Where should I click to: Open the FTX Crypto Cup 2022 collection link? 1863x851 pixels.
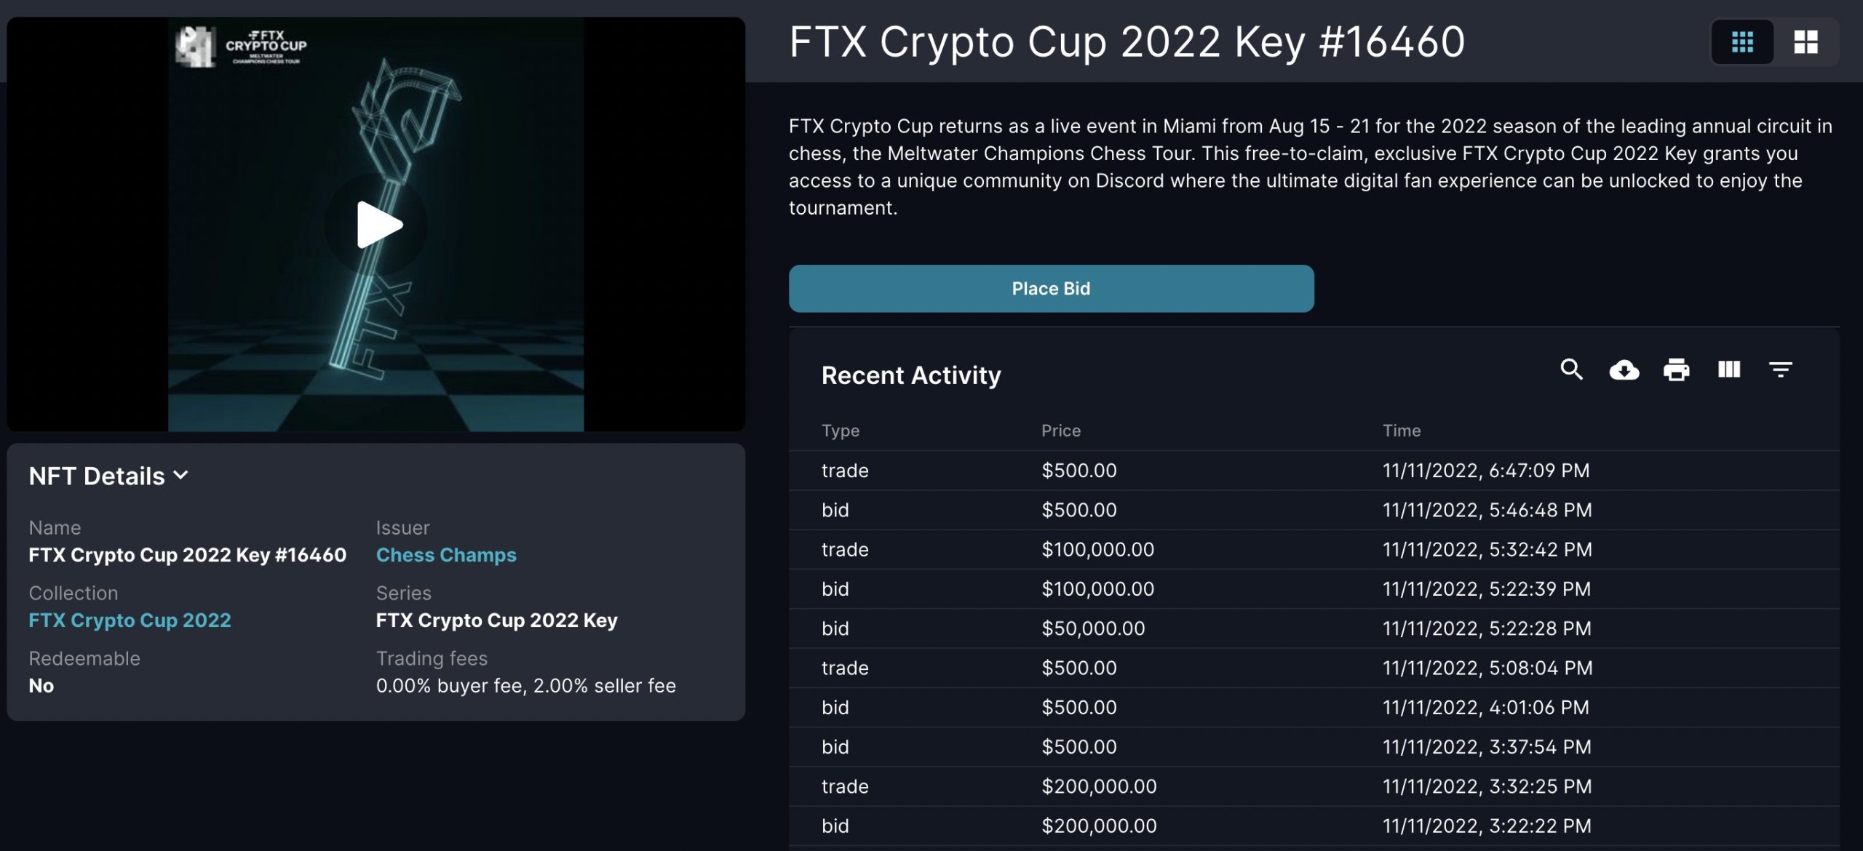point(130,620)
